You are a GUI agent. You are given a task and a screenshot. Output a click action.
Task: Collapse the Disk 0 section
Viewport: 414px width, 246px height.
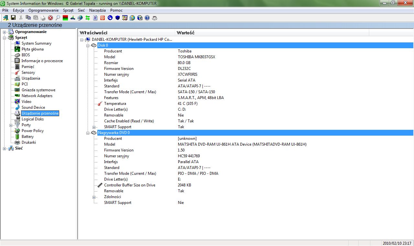pos(88,45)
